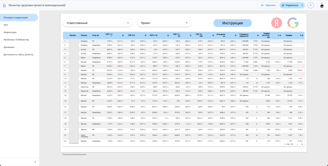Click the red Yandex 'Я' icon
This screenshot has height=166, width=328.
(x=276, y=23)
